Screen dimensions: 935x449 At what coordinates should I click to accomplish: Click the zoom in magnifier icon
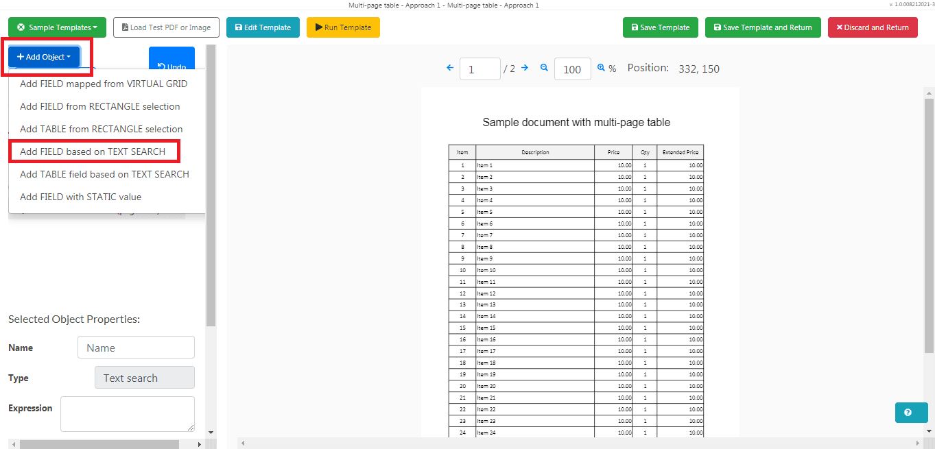(602, 68)
